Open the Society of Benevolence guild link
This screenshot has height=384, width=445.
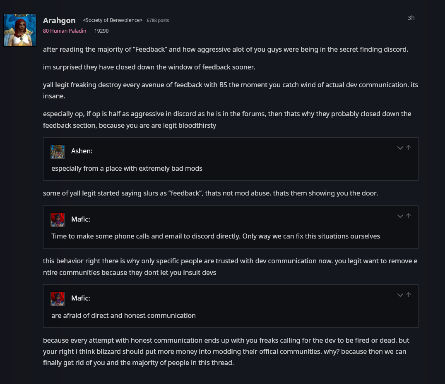coord(113,20)
